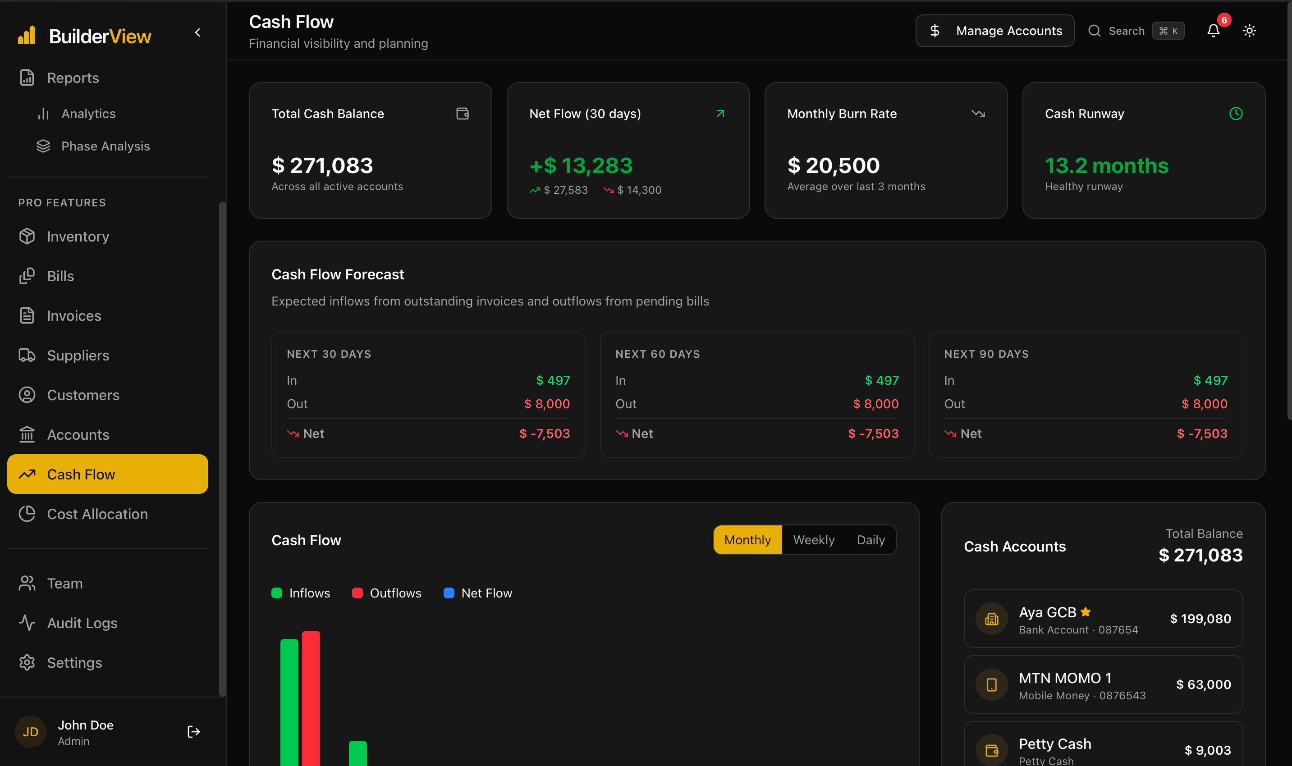Toggle Outflows red legend swatch
Image resolution: width=1292 pixels, height=766 pixels.
pos(357,593)
